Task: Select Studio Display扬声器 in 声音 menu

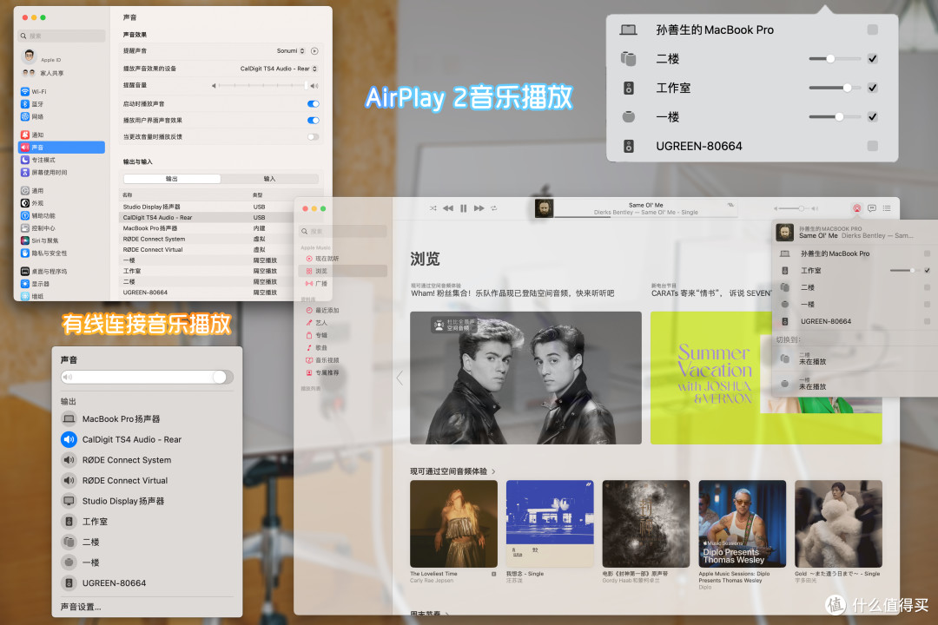Action: click(x=147, y=501)
